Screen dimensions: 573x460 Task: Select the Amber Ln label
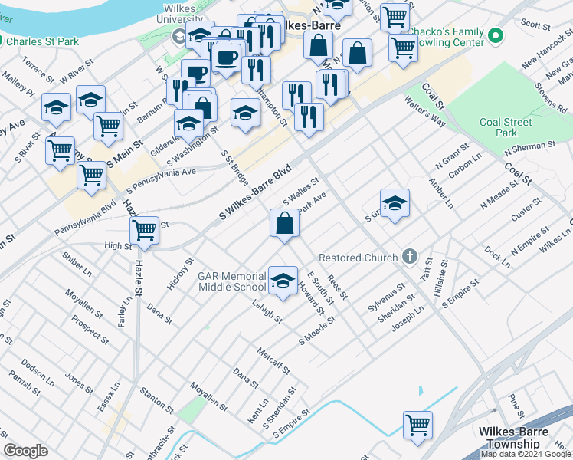point(440,193)
